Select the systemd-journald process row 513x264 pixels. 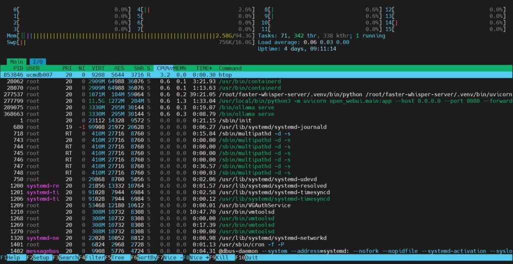click(x=256, y=127)
